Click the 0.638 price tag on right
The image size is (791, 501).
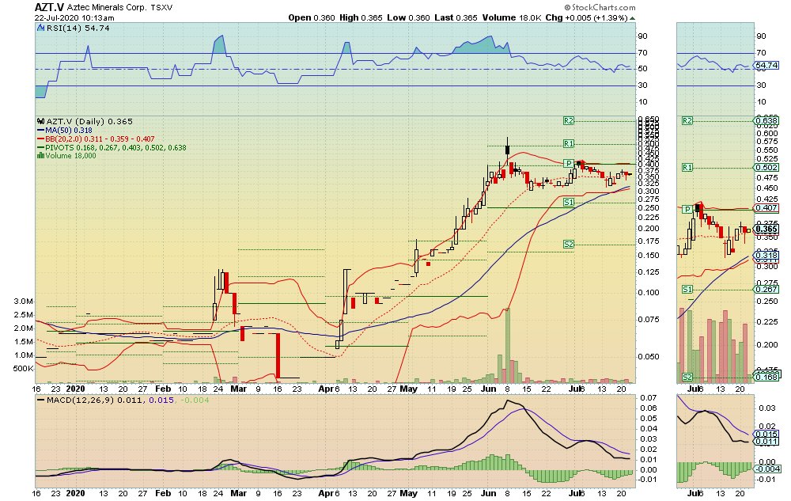766,120
